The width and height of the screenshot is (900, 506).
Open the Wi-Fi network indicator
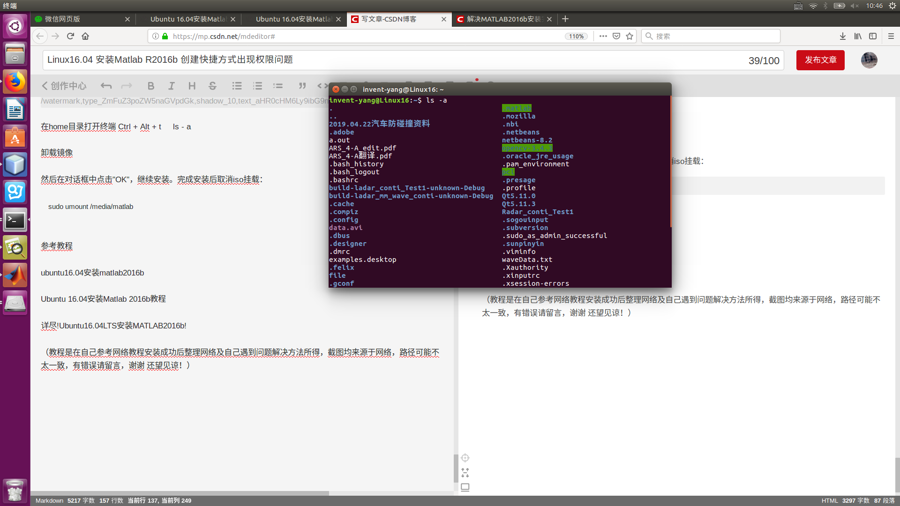coord(813,6)
